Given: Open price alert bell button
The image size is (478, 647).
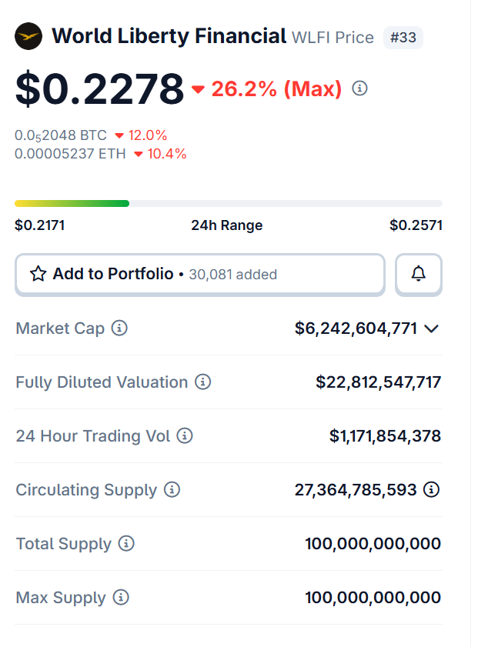Looking at the screenshot, I should (x=419, y=275).
